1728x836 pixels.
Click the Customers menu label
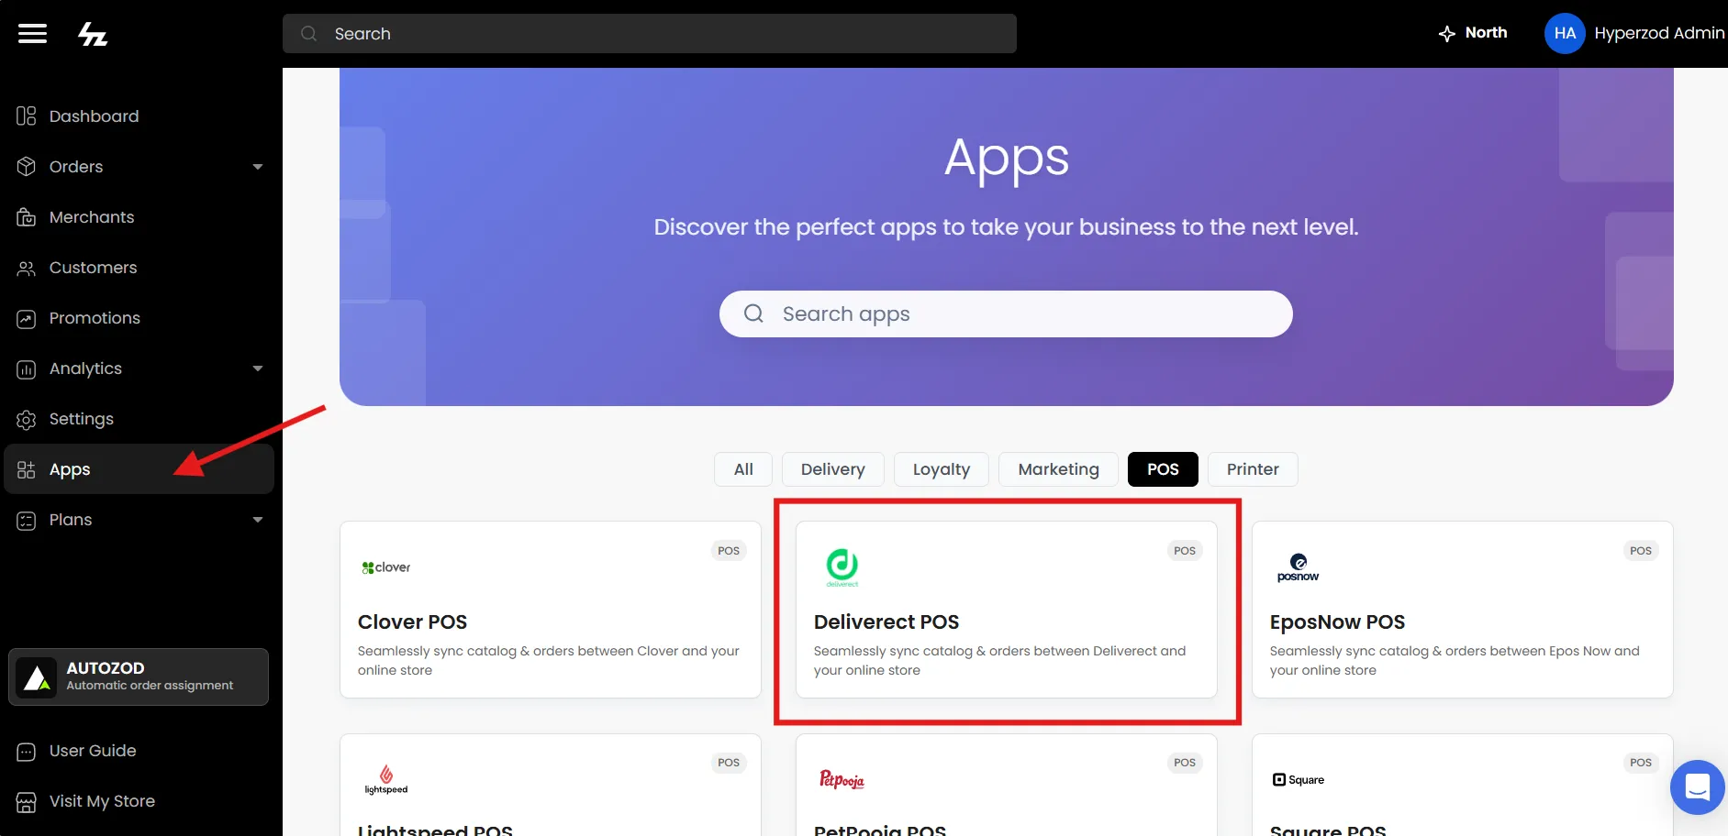tap(93, 268)
